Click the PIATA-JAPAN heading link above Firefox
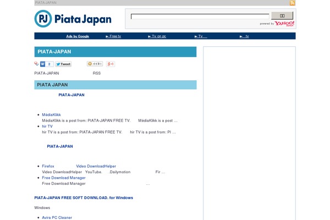 [x=60, y=146]
